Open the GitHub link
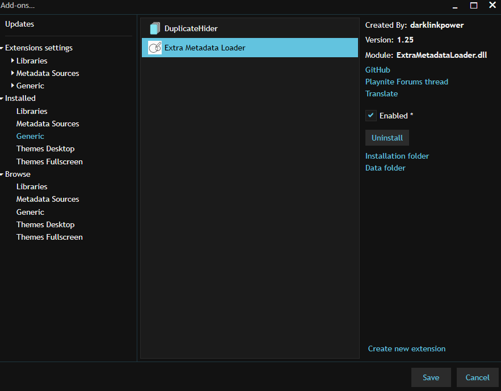Image resolution: width=501 pixels, height=391 pixels. click(x=378, y=70)
